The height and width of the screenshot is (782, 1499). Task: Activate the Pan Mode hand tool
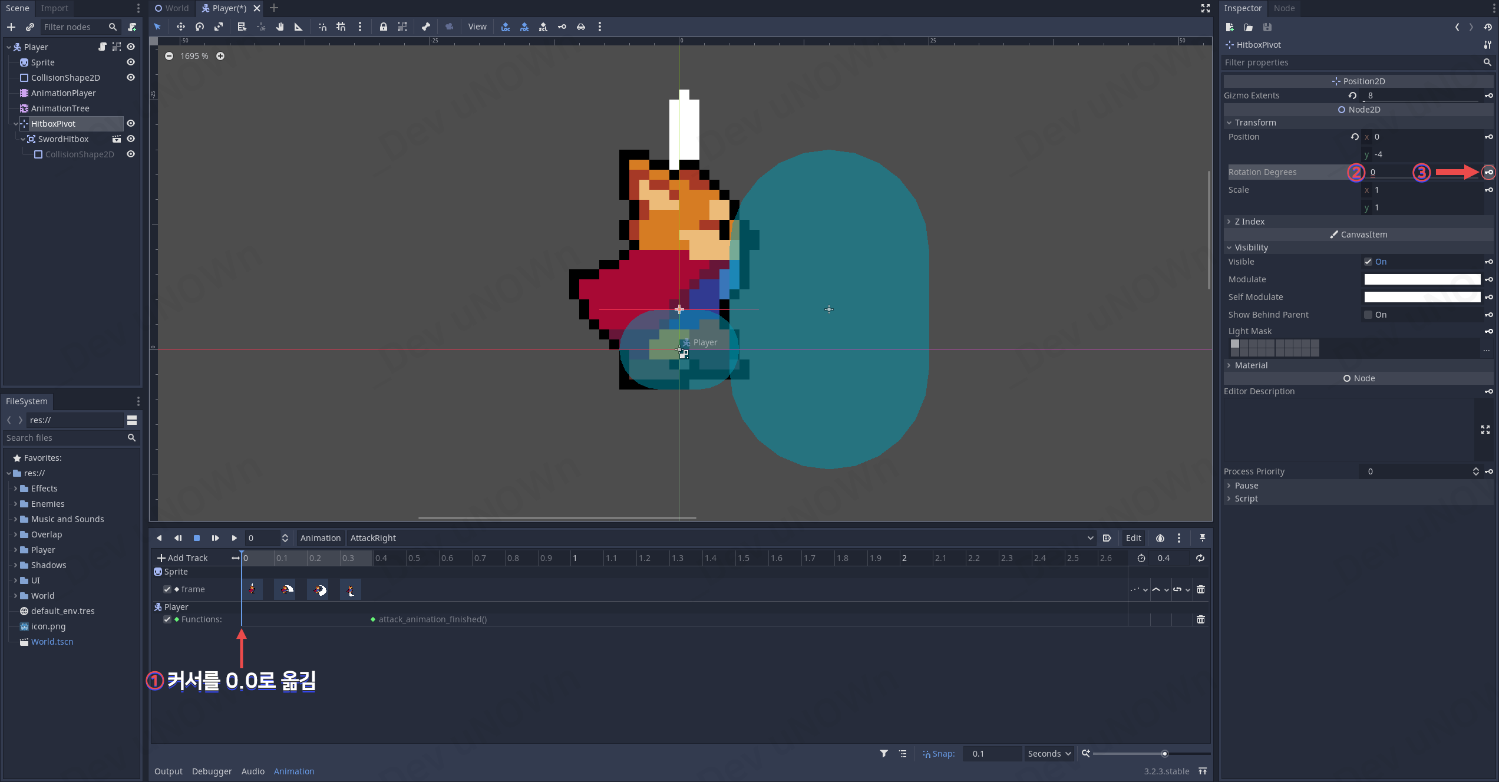coord(280,27)
